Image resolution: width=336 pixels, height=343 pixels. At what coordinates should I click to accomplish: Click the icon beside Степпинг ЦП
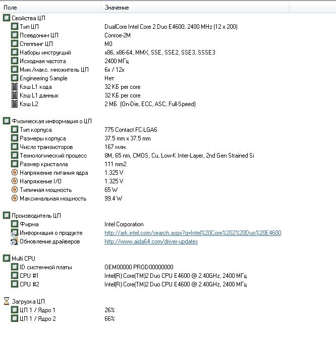click(x=15, y=44)
